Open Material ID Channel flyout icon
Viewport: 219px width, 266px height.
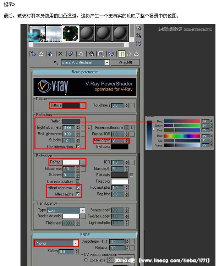(x=101, y=54)
